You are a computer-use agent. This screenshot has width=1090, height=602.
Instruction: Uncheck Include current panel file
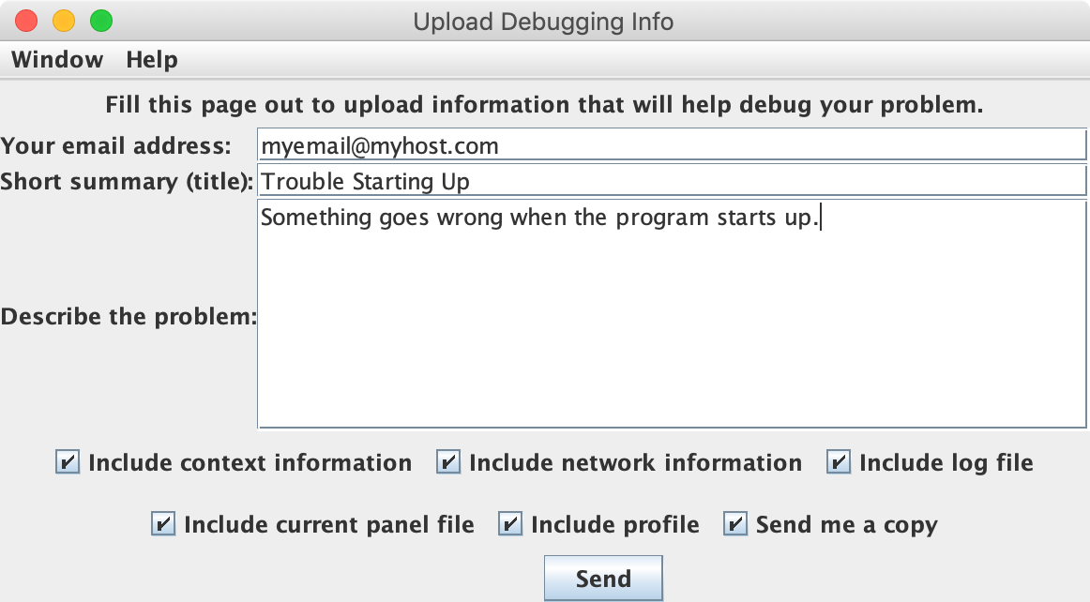pyautogui.click(x=163, y=524)
